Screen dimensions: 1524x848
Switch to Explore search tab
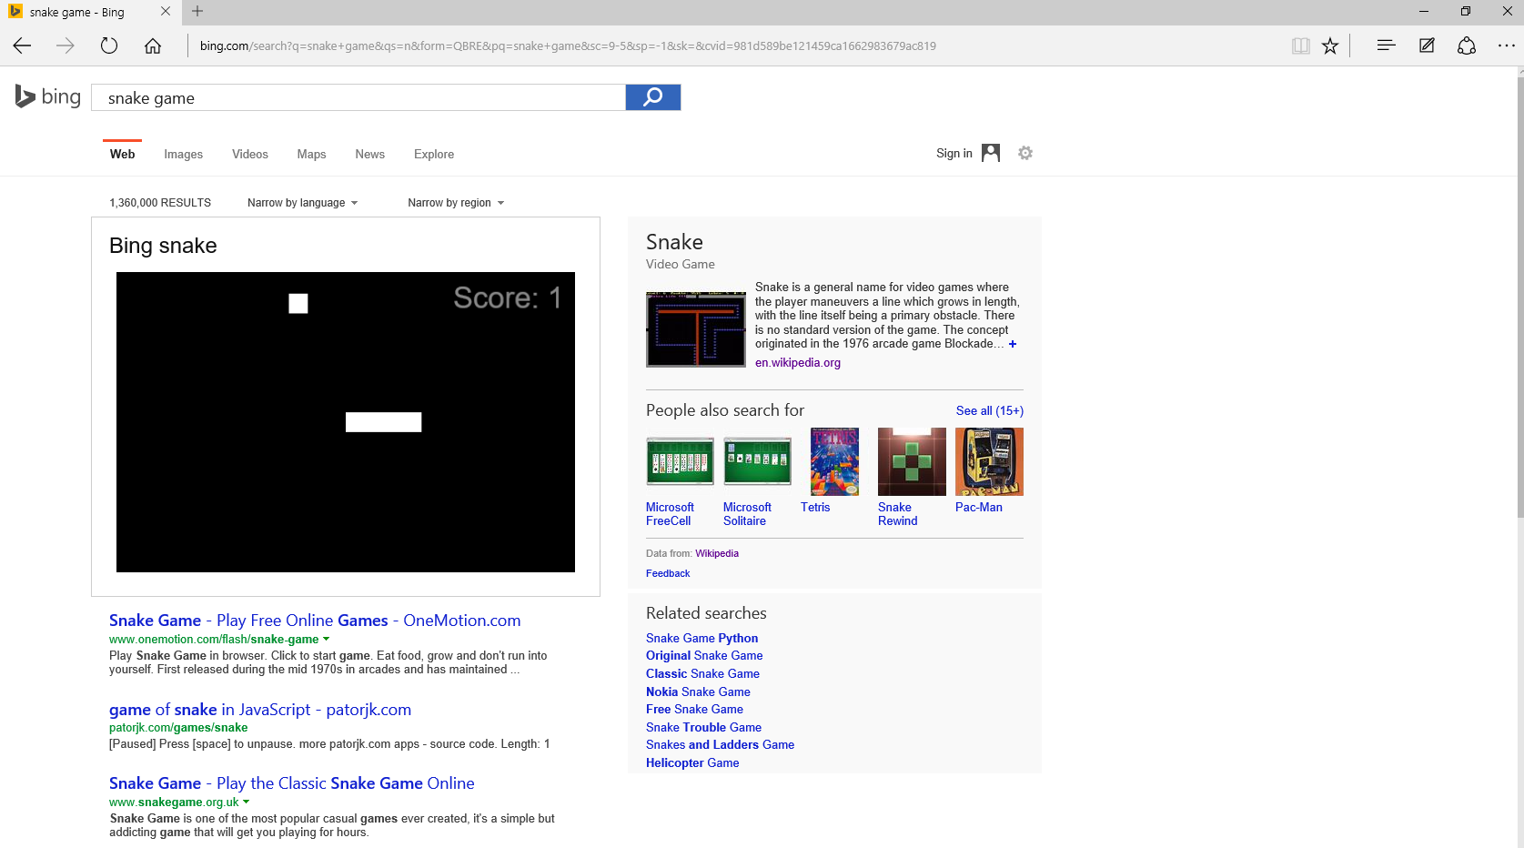434,154
